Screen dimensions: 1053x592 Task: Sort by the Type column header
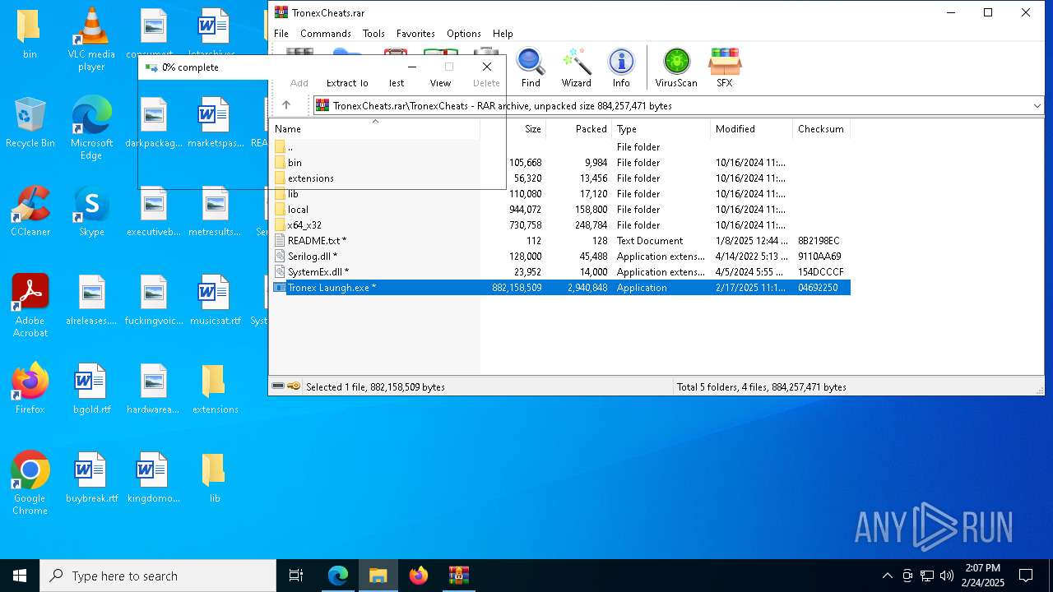(661, 129)
